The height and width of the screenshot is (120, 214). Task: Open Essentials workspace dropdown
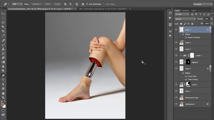coord(203,4)
